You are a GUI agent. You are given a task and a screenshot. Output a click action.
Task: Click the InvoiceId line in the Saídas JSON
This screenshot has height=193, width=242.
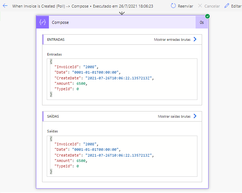[x=76, y=144]
